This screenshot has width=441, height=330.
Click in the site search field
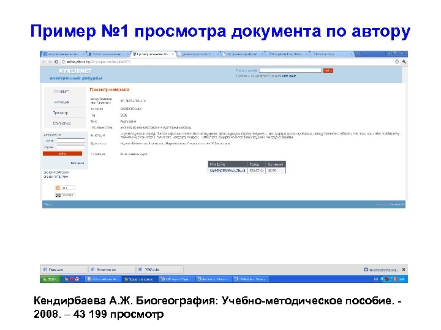[x=290, y=70]
